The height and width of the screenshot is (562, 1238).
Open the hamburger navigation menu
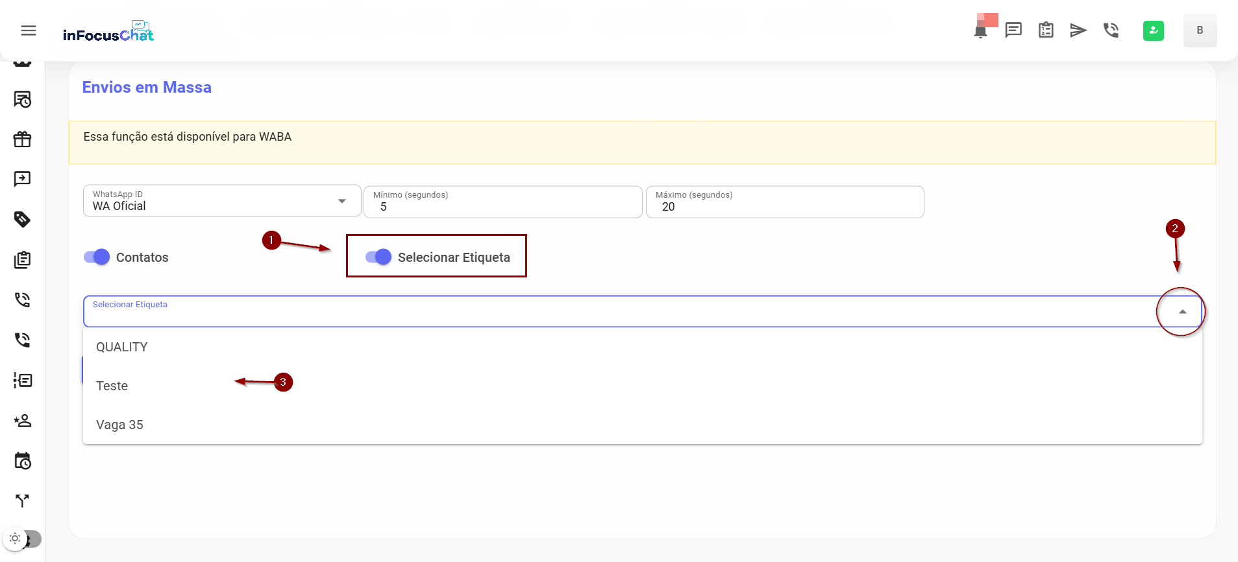pos(29,30)
